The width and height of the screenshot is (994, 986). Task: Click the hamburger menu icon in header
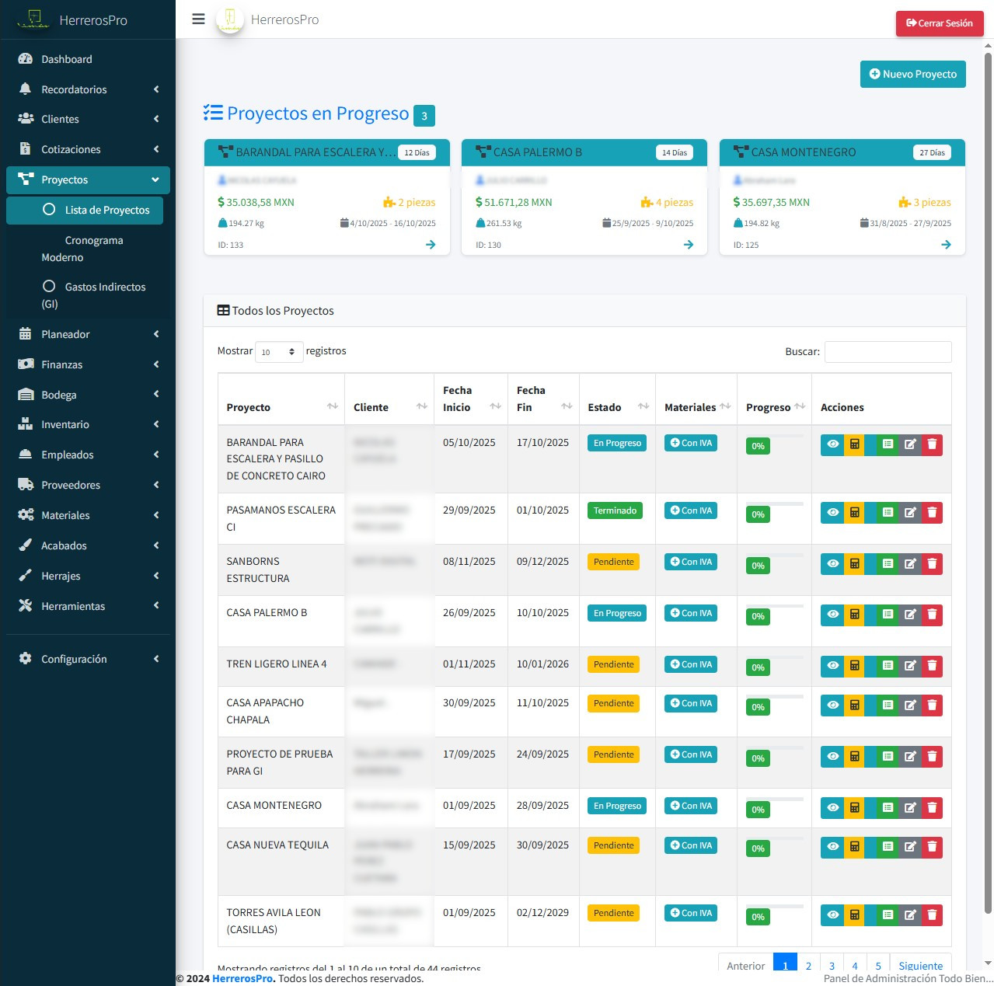(x=198, y=19)
